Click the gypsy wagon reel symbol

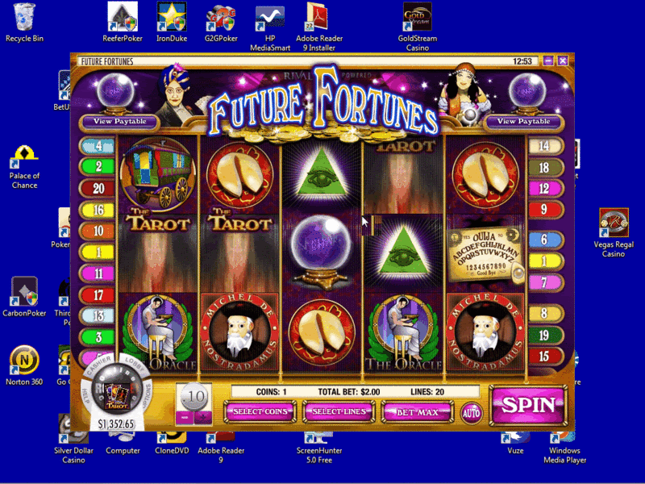tap(158, 173)
